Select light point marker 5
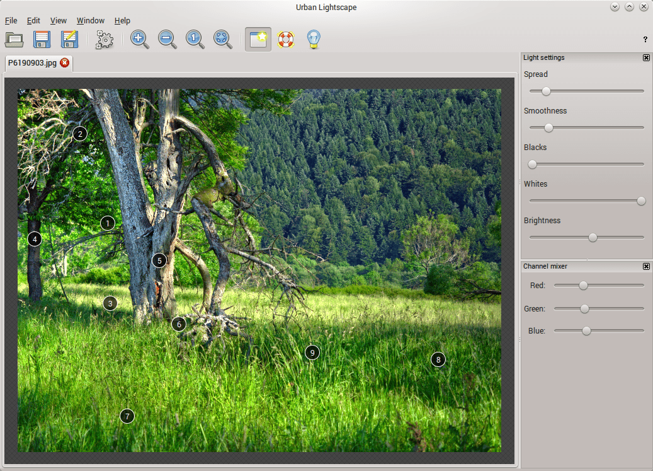653x471 pixels. click(x=159, y=261)
